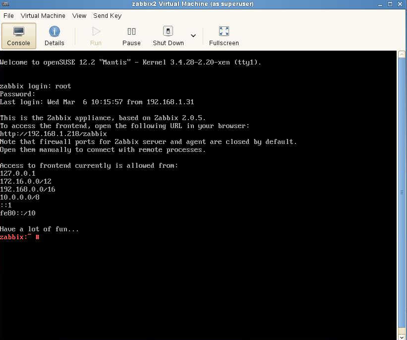This screenshot has width=407, height=340.
Task: Close the zabbix2 Virtual Machine window
Action: [400, 4]
